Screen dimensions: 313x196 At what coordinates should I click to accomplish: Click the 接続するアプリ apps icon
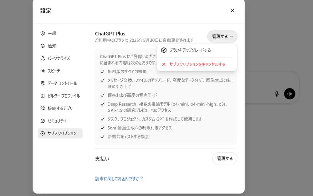point(43,109)
